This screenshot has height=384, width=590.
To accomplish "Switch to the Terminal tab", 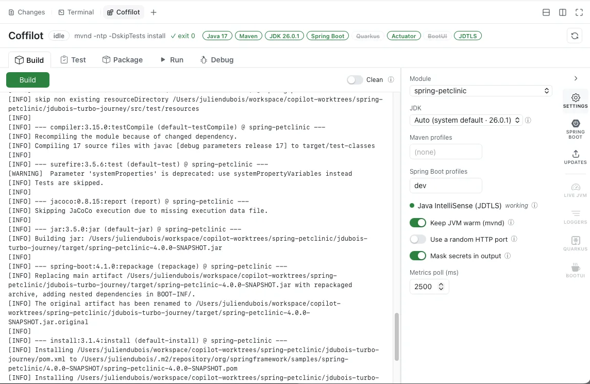I will (76, 12).
